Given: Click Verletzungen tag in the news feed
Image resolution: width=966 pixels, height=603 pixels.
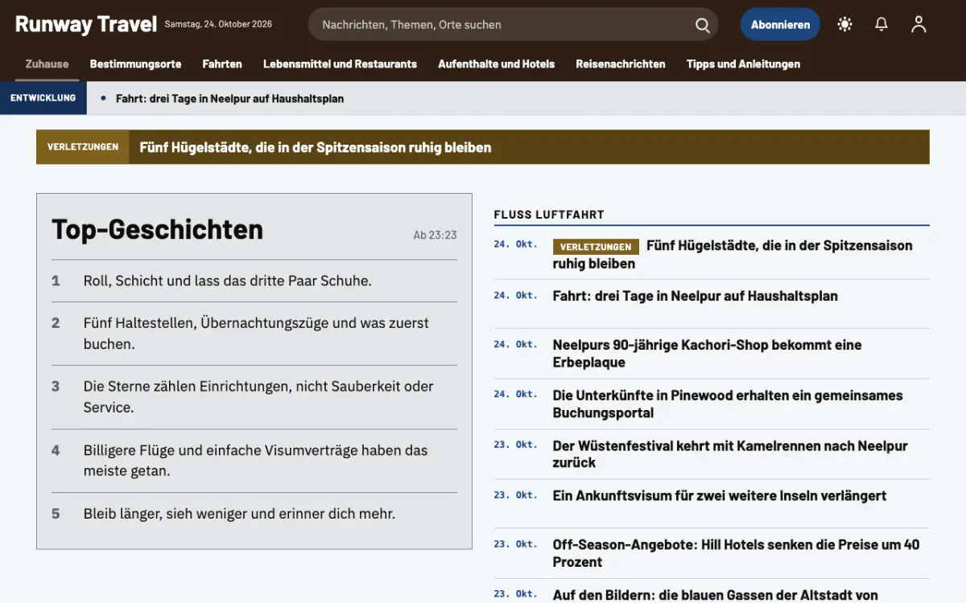Looking at the screenshot, I should (x=596, y=247).
